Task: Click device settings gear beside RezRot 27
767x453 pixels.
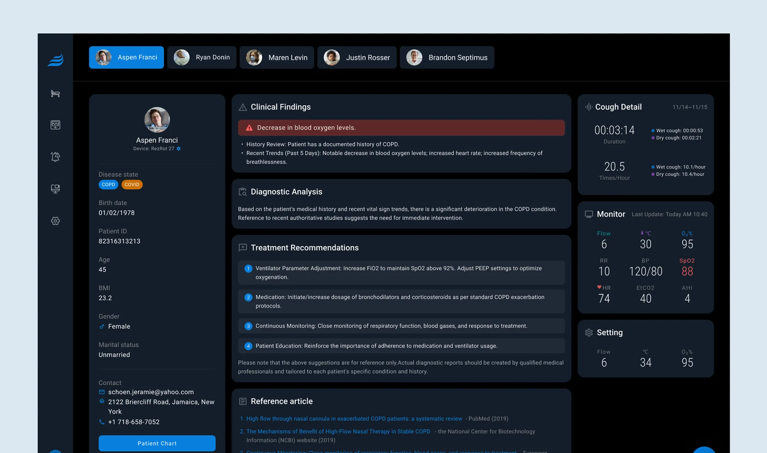Action: 179,149
